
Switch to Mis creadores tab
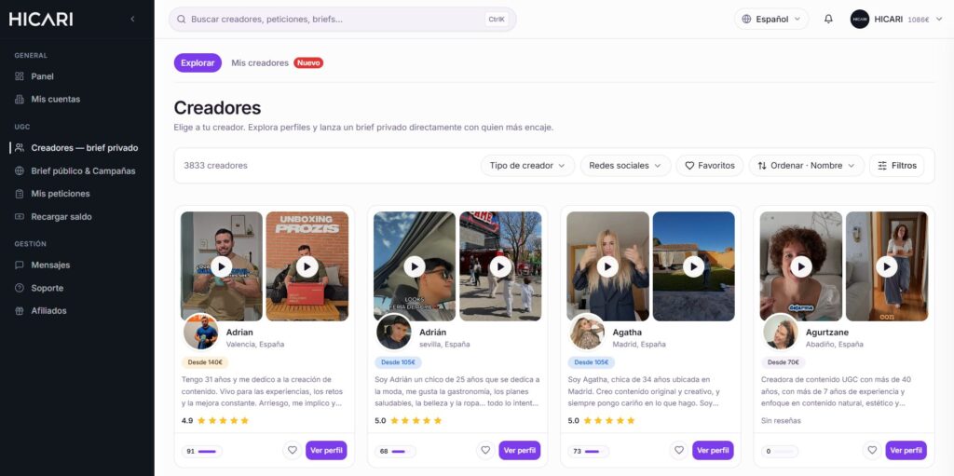(260, 62)
